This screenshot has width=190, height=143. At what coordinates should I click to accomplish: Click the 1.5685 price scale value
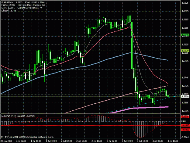(x=185, y=103)
